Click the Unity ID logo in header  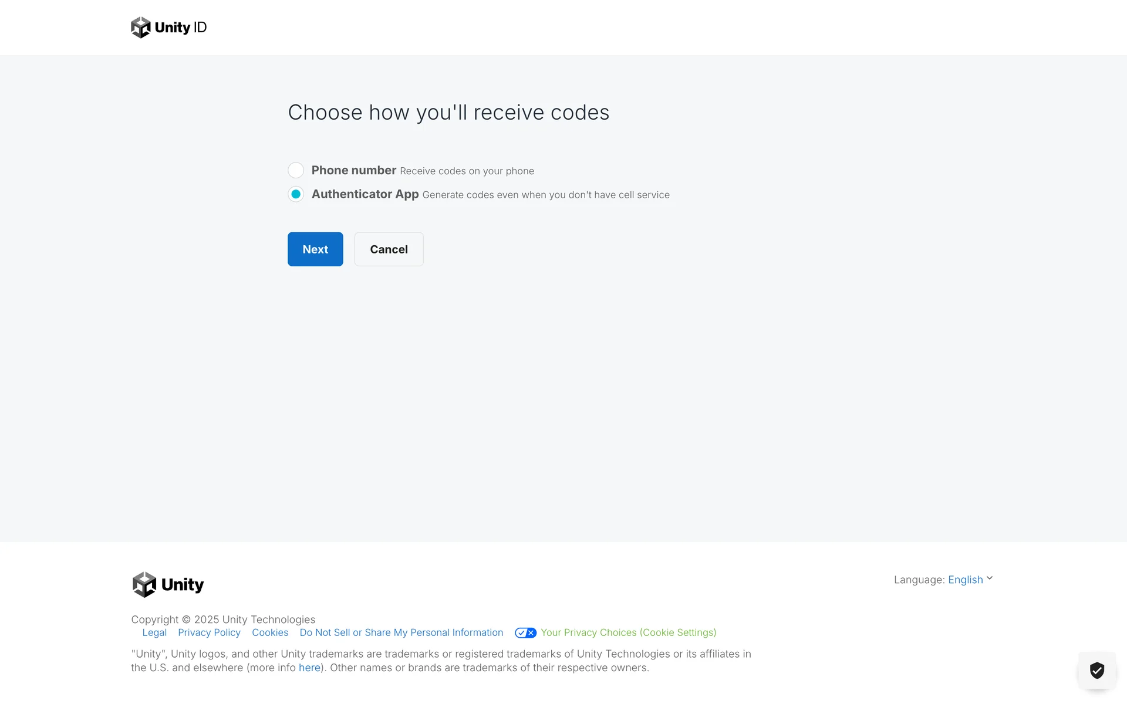[x=141, y=28]
